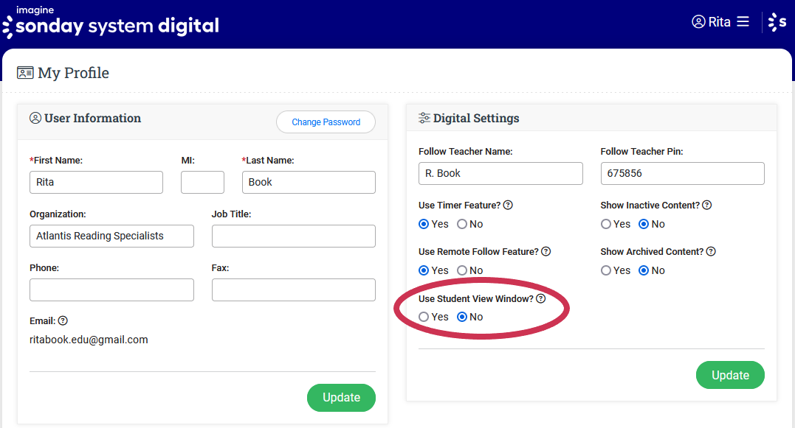The image size is (795, 428).
Task: Select Yes for Show Inactive Content
Action: pyautogui.click(x=606, y=224)
